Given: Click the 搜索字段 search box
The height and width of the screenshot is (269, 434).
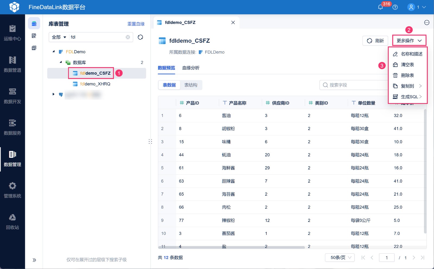Looking at the screenshot, I should 354,85.
